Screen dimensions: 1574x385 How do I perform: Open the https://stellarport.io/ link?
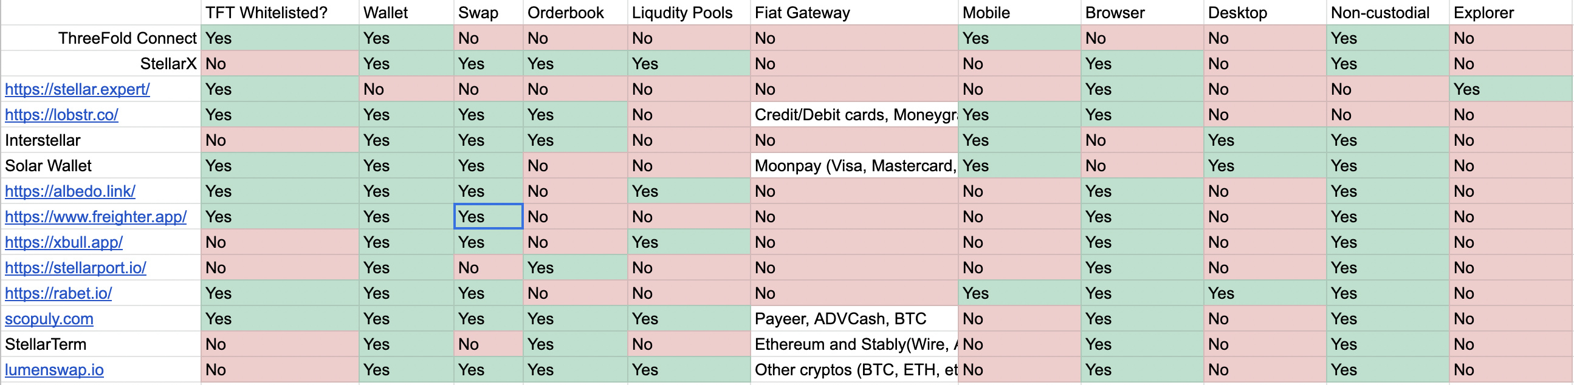click(75, 268)
